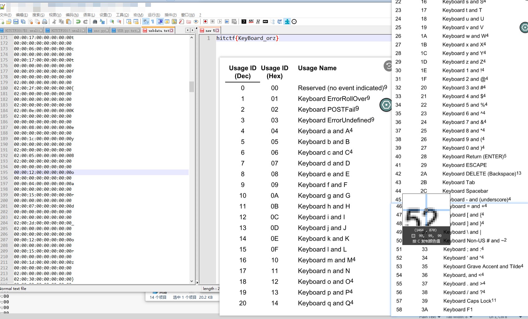This screenshot has width=528, height=319.
Task: Click line 180 ending with {
Action: [44, 88]
